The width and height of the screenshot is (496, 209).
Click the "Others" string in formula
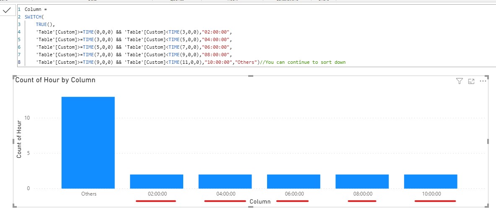click(245, 63)
